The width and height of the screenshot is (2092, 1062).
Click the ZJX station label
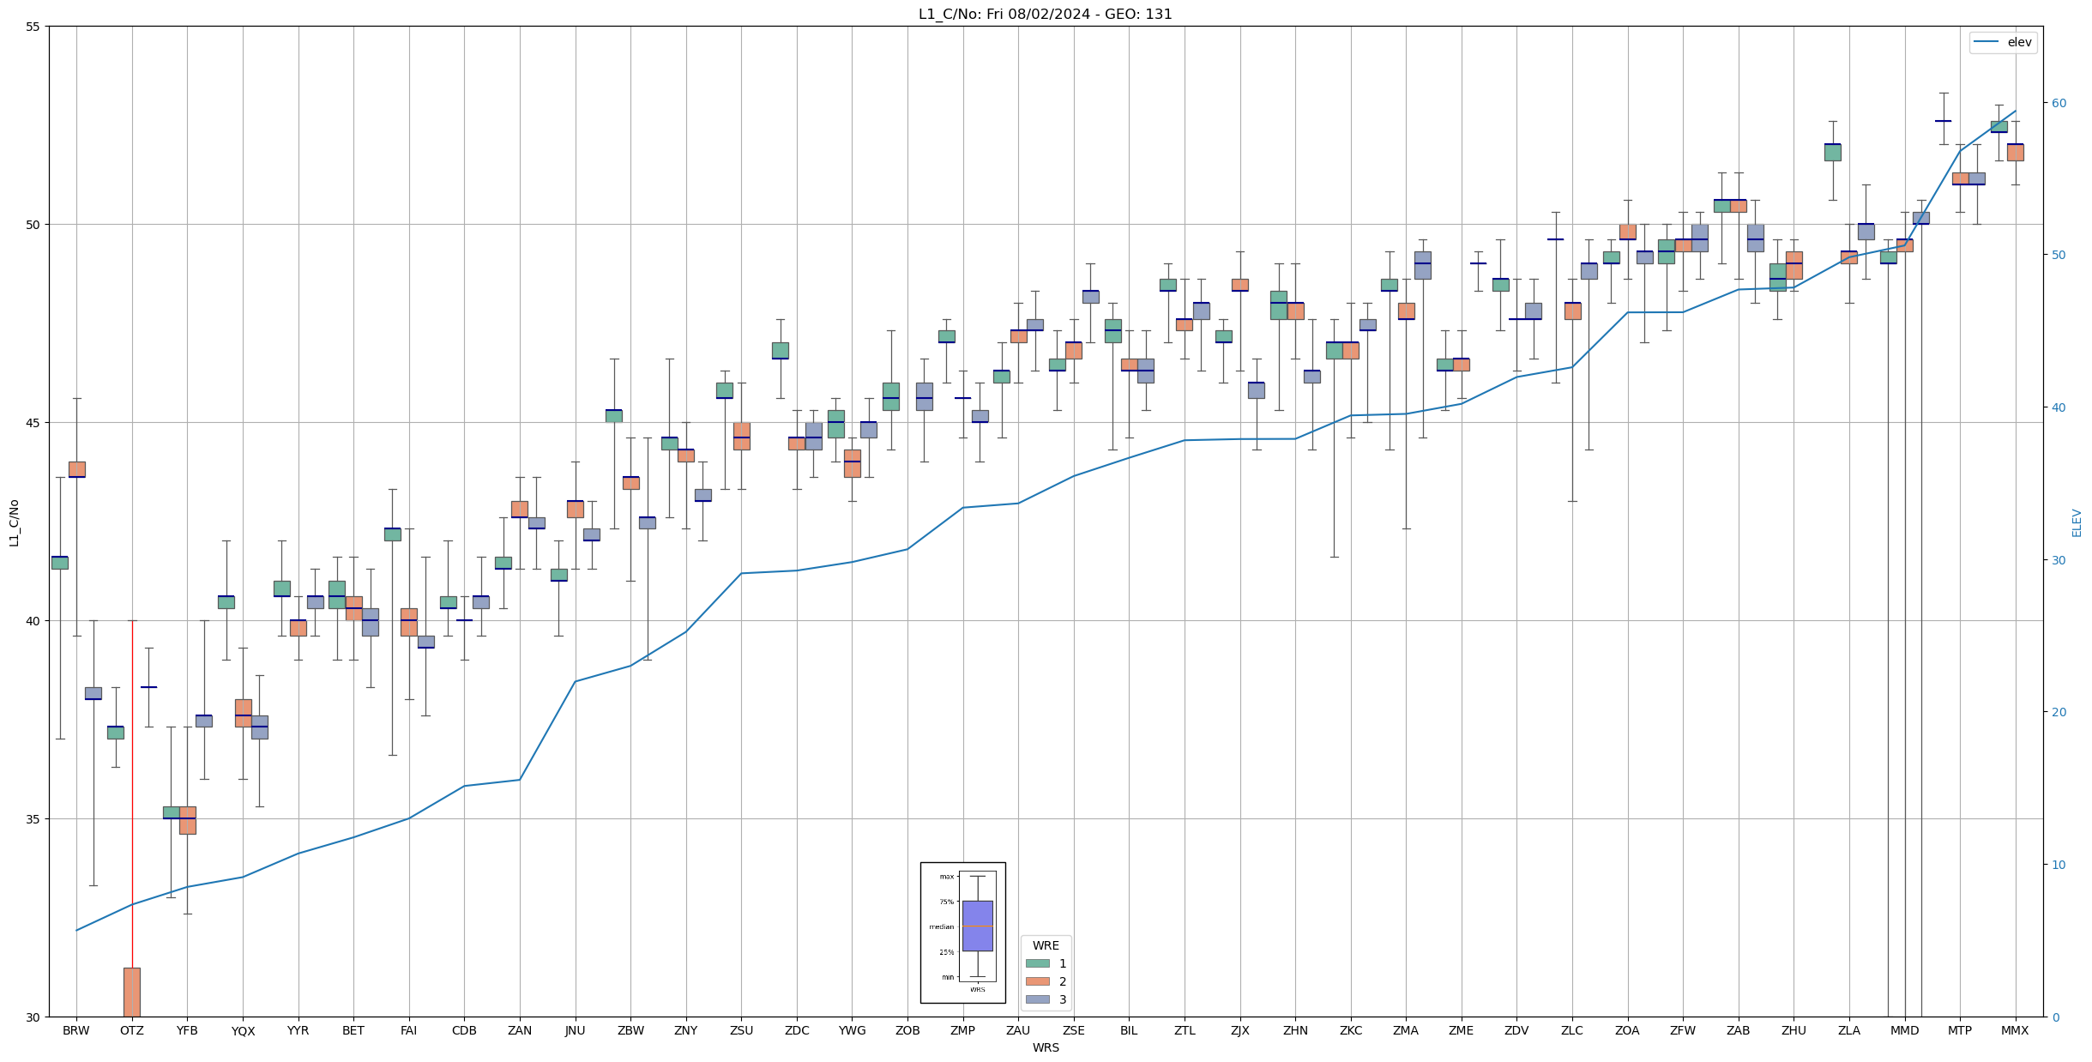tap(1239, 1030)
